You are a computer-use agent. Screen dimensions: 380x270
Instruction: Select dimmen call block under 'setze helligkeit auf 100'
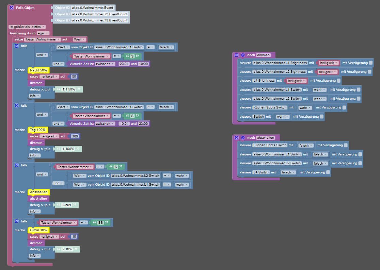[36, 143]
